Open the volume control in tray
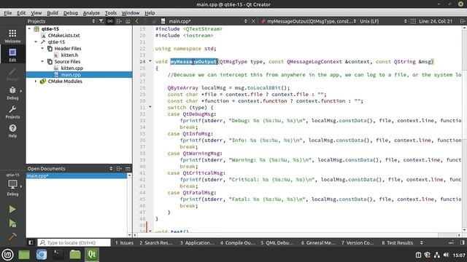This screenshot has width=467, height=262. tap(446, 255)
